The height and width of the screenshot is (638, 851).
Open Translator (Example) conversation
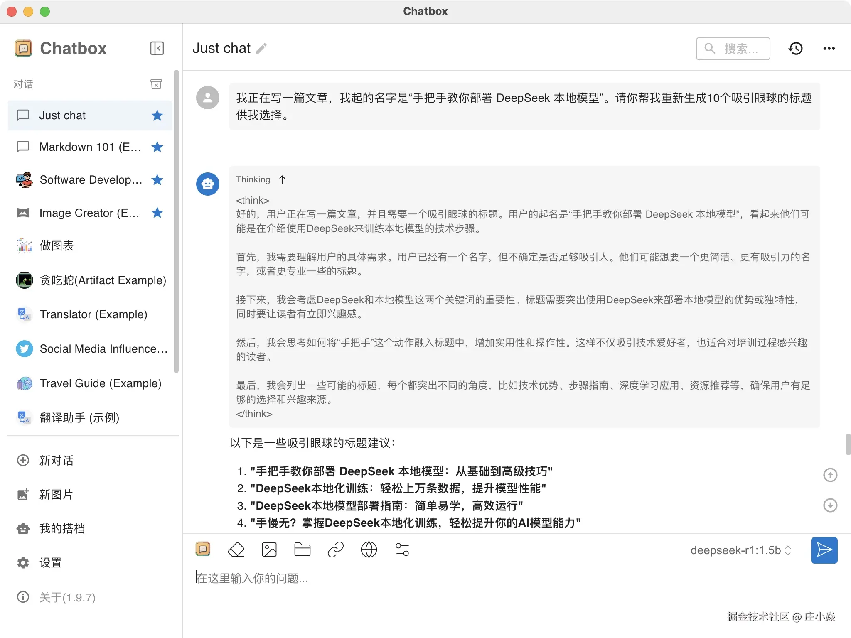(93, 314)
